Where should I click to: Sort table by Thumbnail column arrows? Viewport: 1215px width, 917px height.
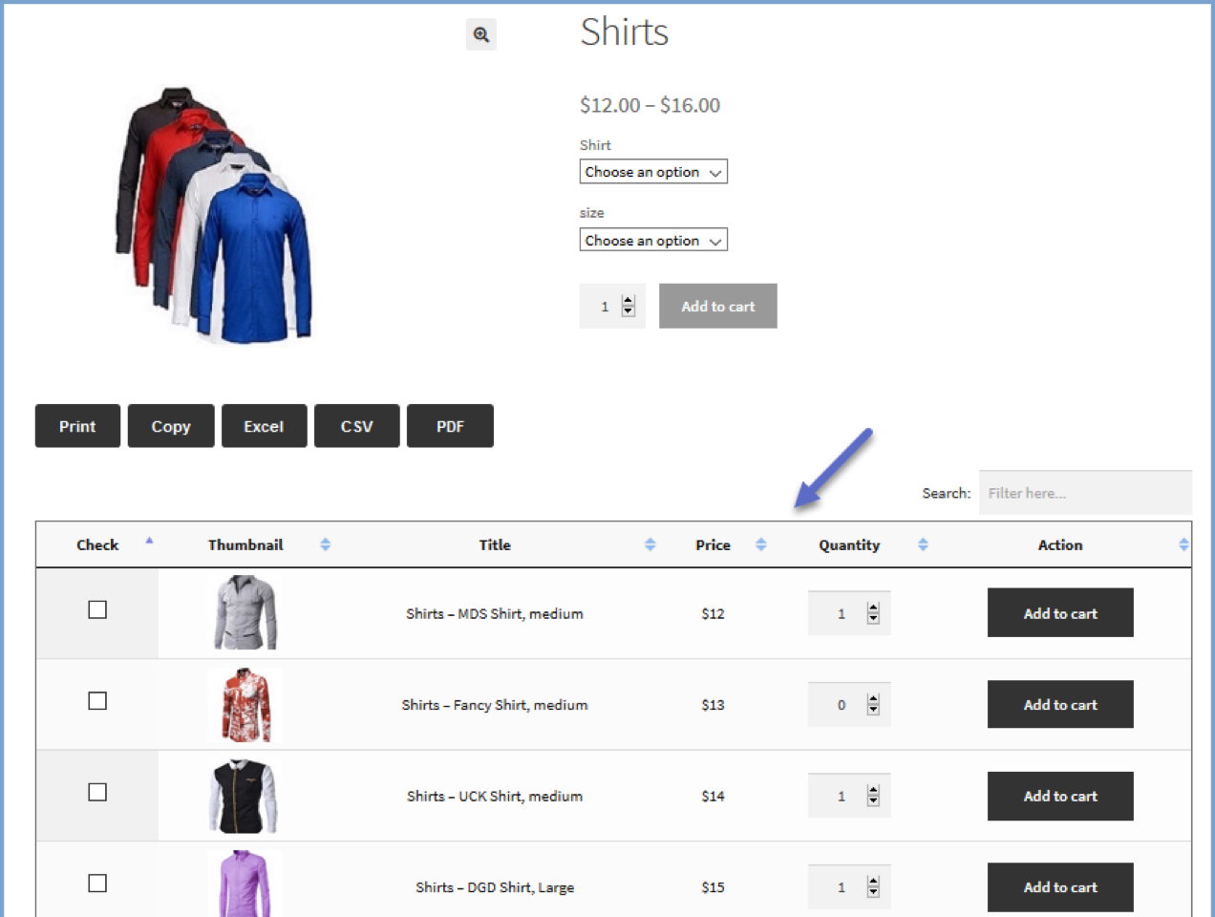[326, 544]
